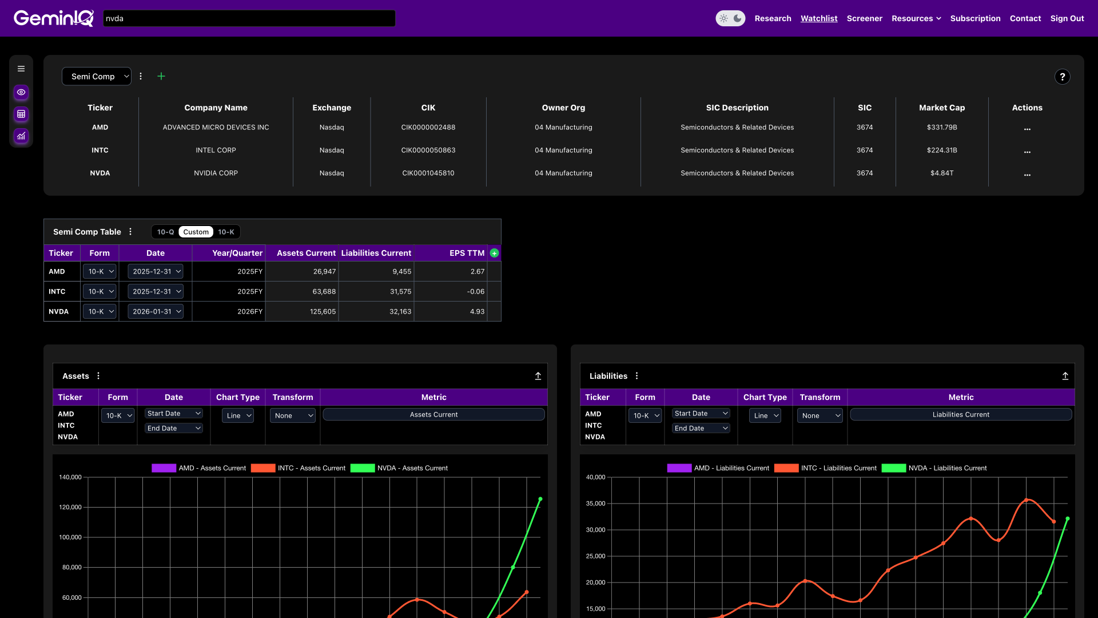Toggle light/dark theme switch

coord(730,18)
